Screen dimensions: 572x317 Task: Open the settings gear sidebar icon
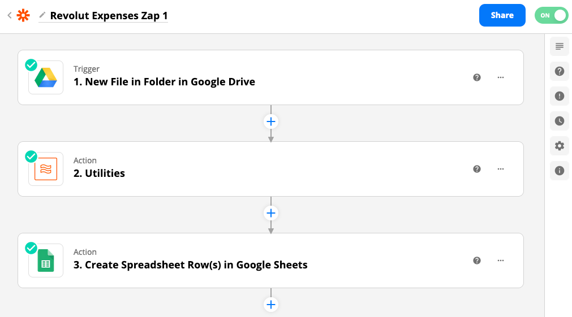(559, 146)
